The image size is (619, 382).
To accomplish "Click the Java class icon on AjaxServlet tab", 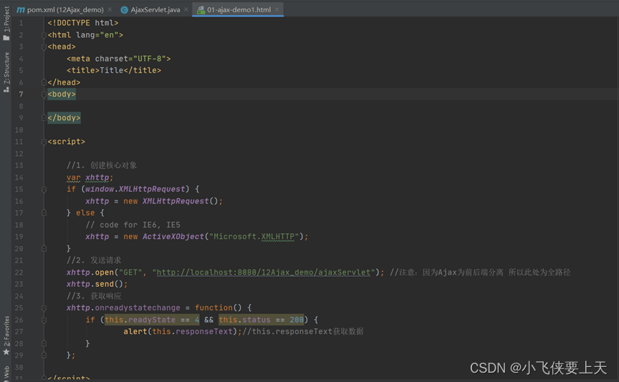I will point(125,10).
